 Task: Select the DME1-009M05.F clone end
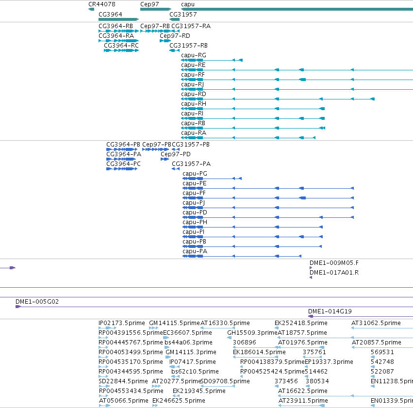(311, 268)
